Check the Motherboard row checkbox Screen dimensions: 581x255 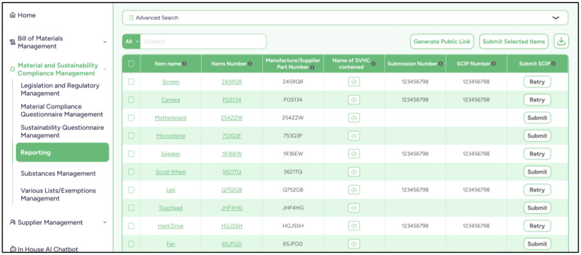click(x=131, y=118)
